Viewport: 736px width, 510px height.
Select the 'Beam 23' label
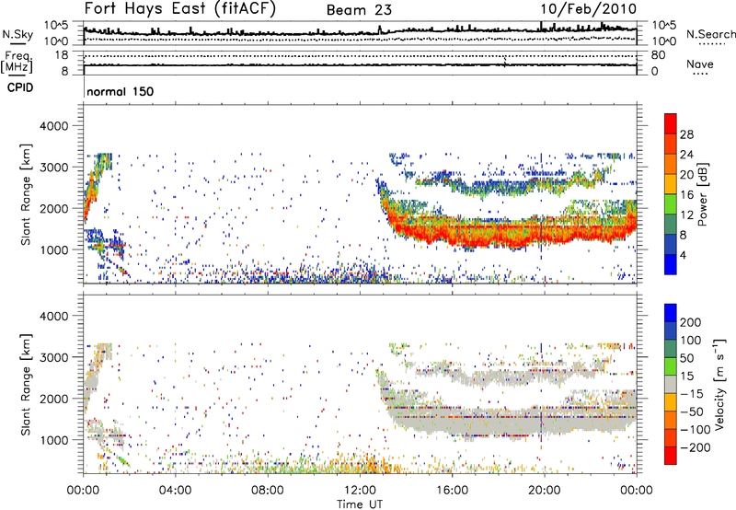pyautogui.click(x=359, y=10)
